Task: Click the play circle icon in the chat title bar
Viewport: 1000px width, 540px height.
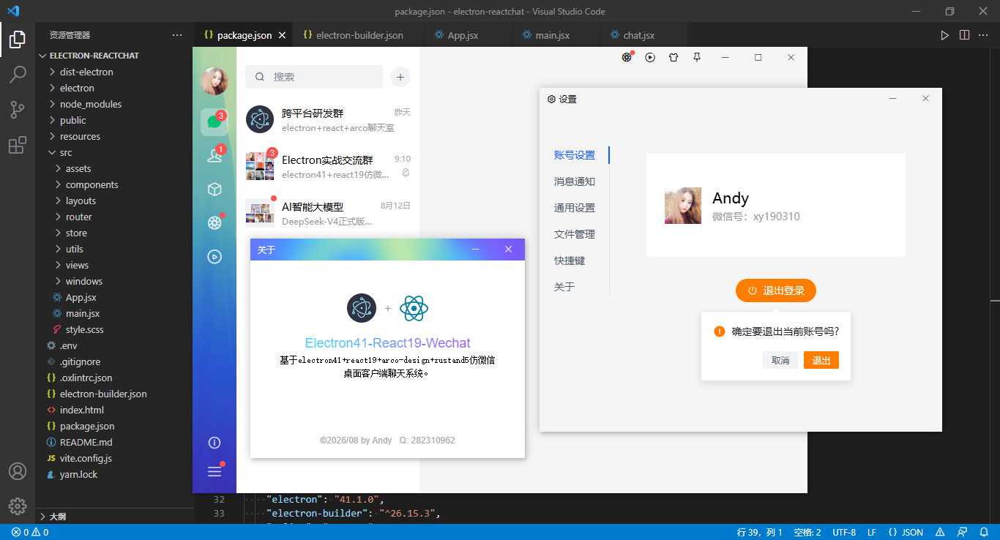Action: point(650,57)
